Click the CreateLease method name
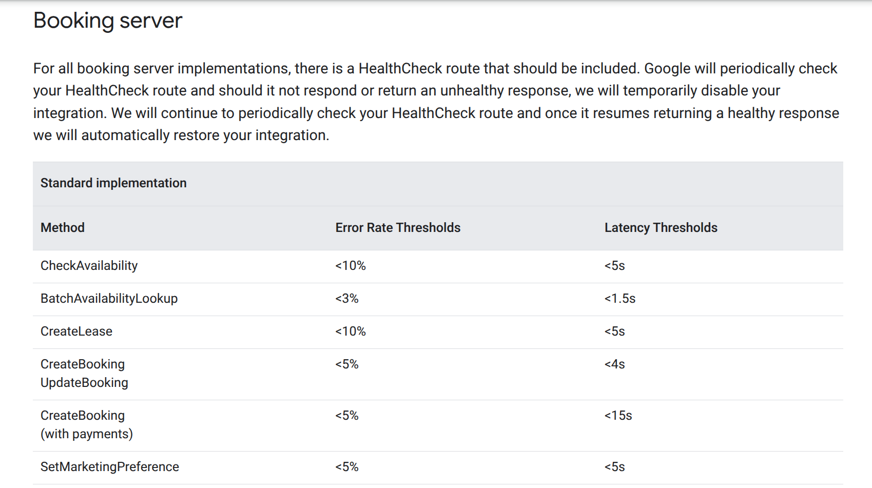Image resolution: width=872 pixels, height=488 pixels. [x=76, y=331]
